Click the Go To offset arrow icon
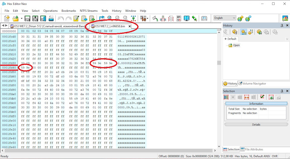Image resolution: width=290 pixels, height=159 pixels. click(102, 18)
